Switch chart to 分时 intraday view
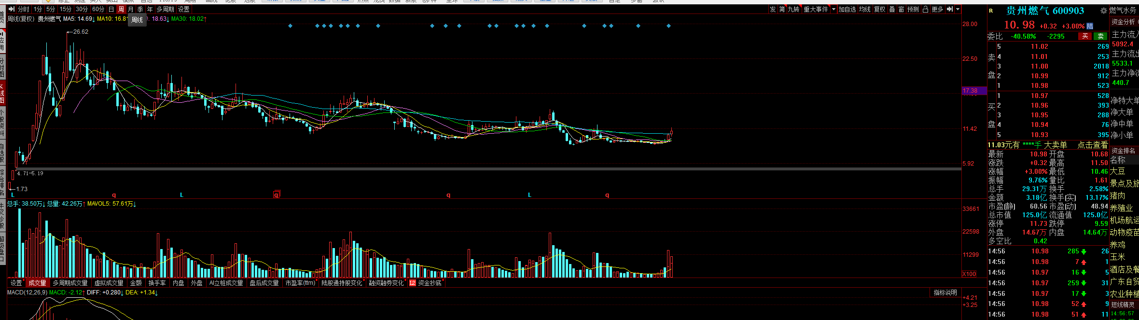Image resolution: width=1139 pixels, height=320 pixels. click(x=23, y=9)
